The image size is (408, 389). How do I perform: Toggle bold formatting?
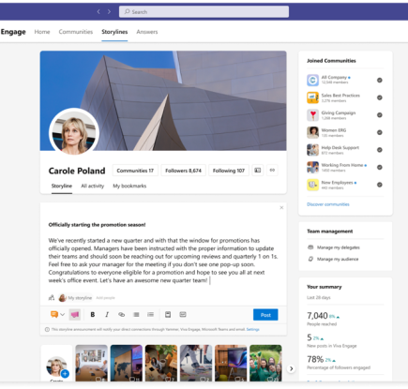[x=93, y=315]
